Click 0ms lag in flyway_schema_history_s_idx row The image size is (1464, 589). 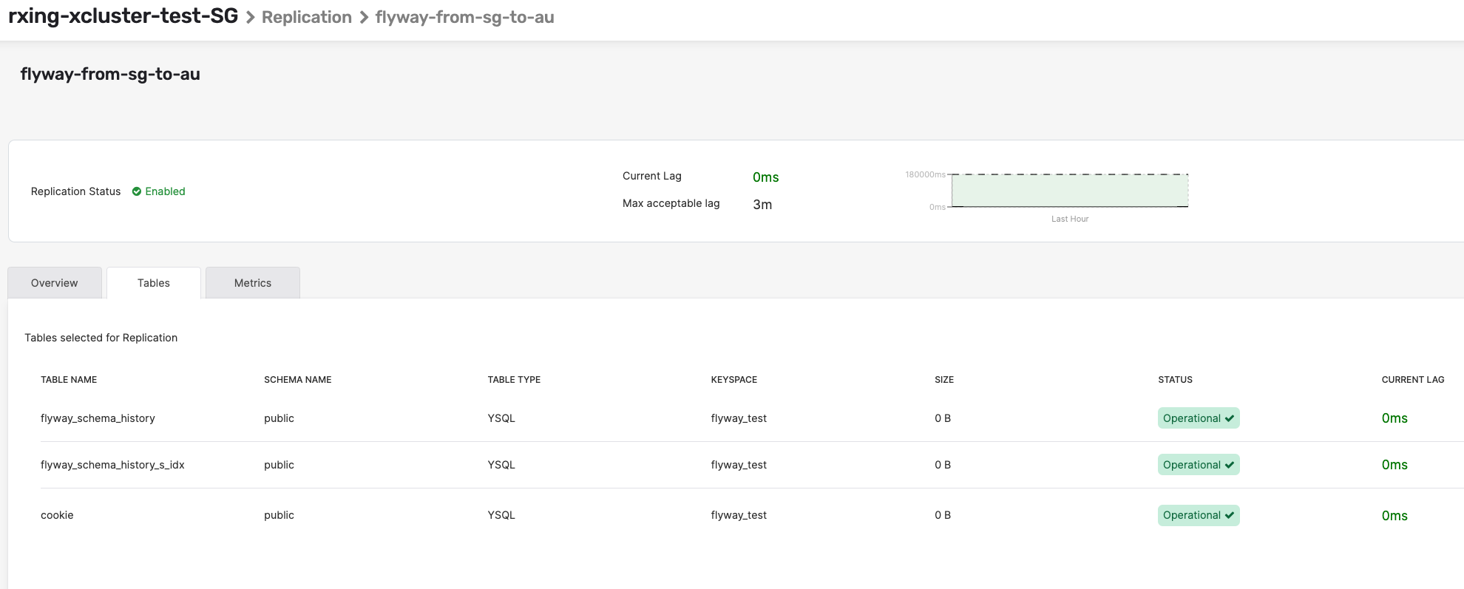tap(1394, 465)
